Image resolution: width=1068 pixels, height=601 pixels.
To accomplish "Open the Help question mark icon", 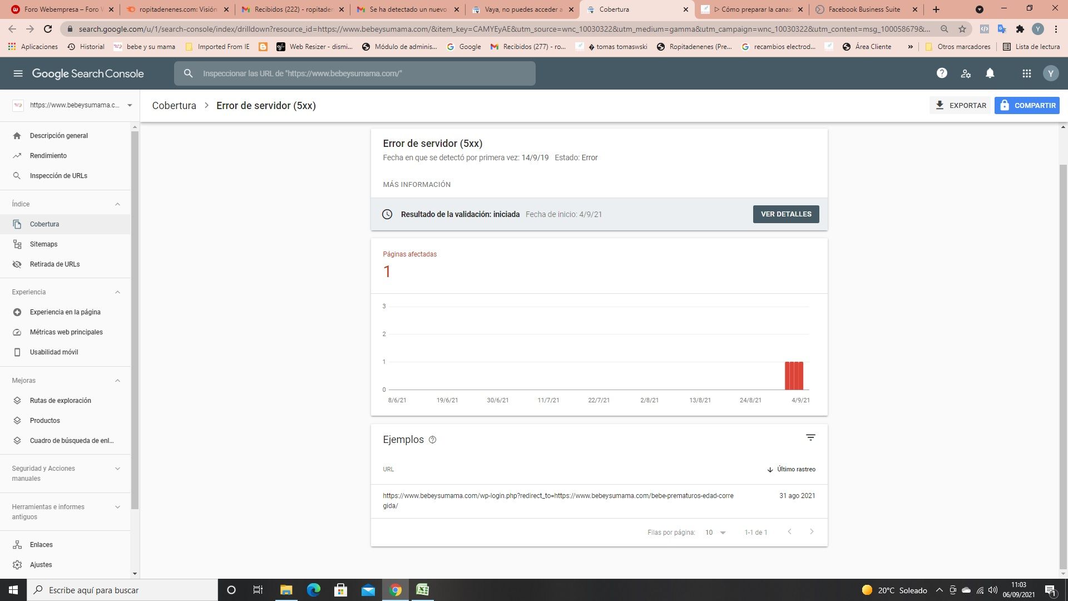I will 942,73.
